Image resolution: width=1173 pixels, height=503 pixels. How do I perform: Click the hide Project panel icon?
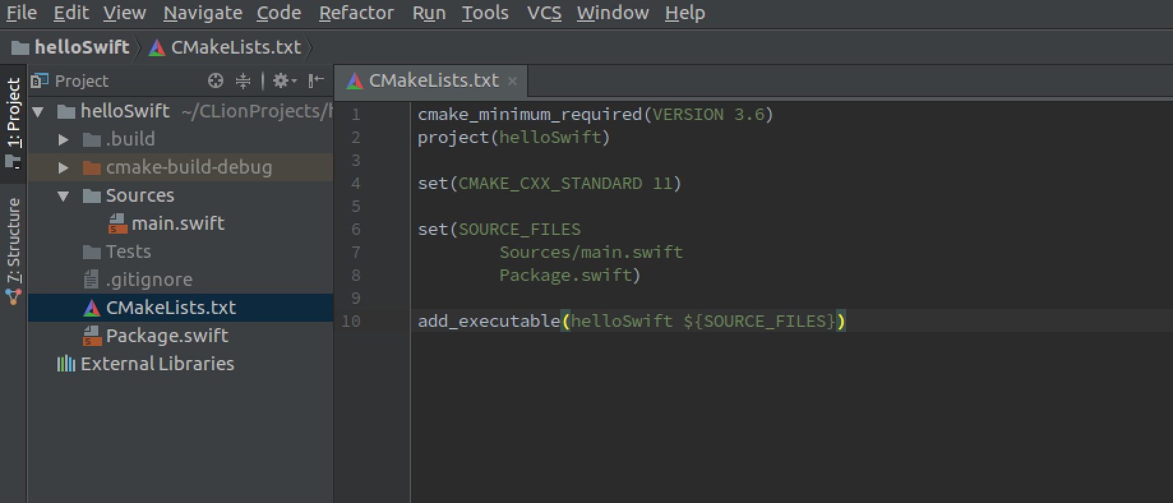[316, 81]
